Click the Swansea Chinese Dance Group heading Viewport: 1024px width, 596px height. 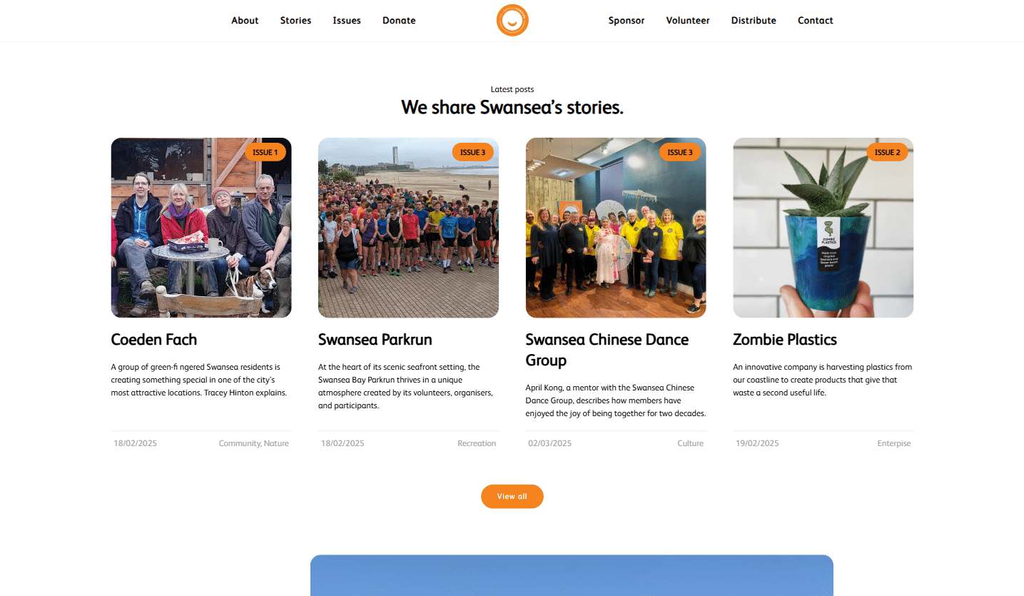click(607, 350)
